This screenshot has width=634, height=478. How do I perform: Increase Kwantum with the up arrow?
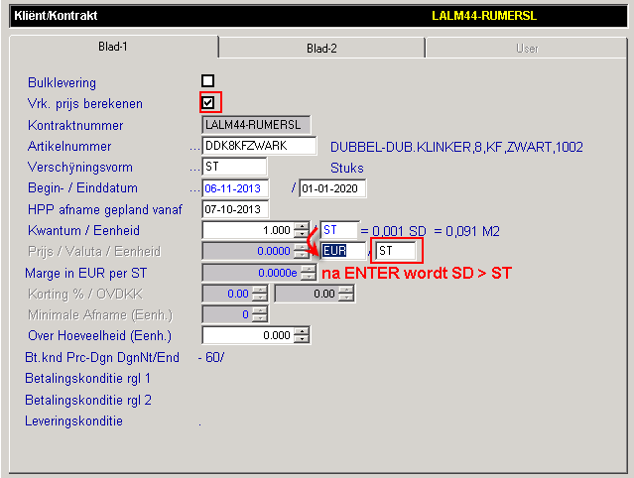tap(302, 226)
